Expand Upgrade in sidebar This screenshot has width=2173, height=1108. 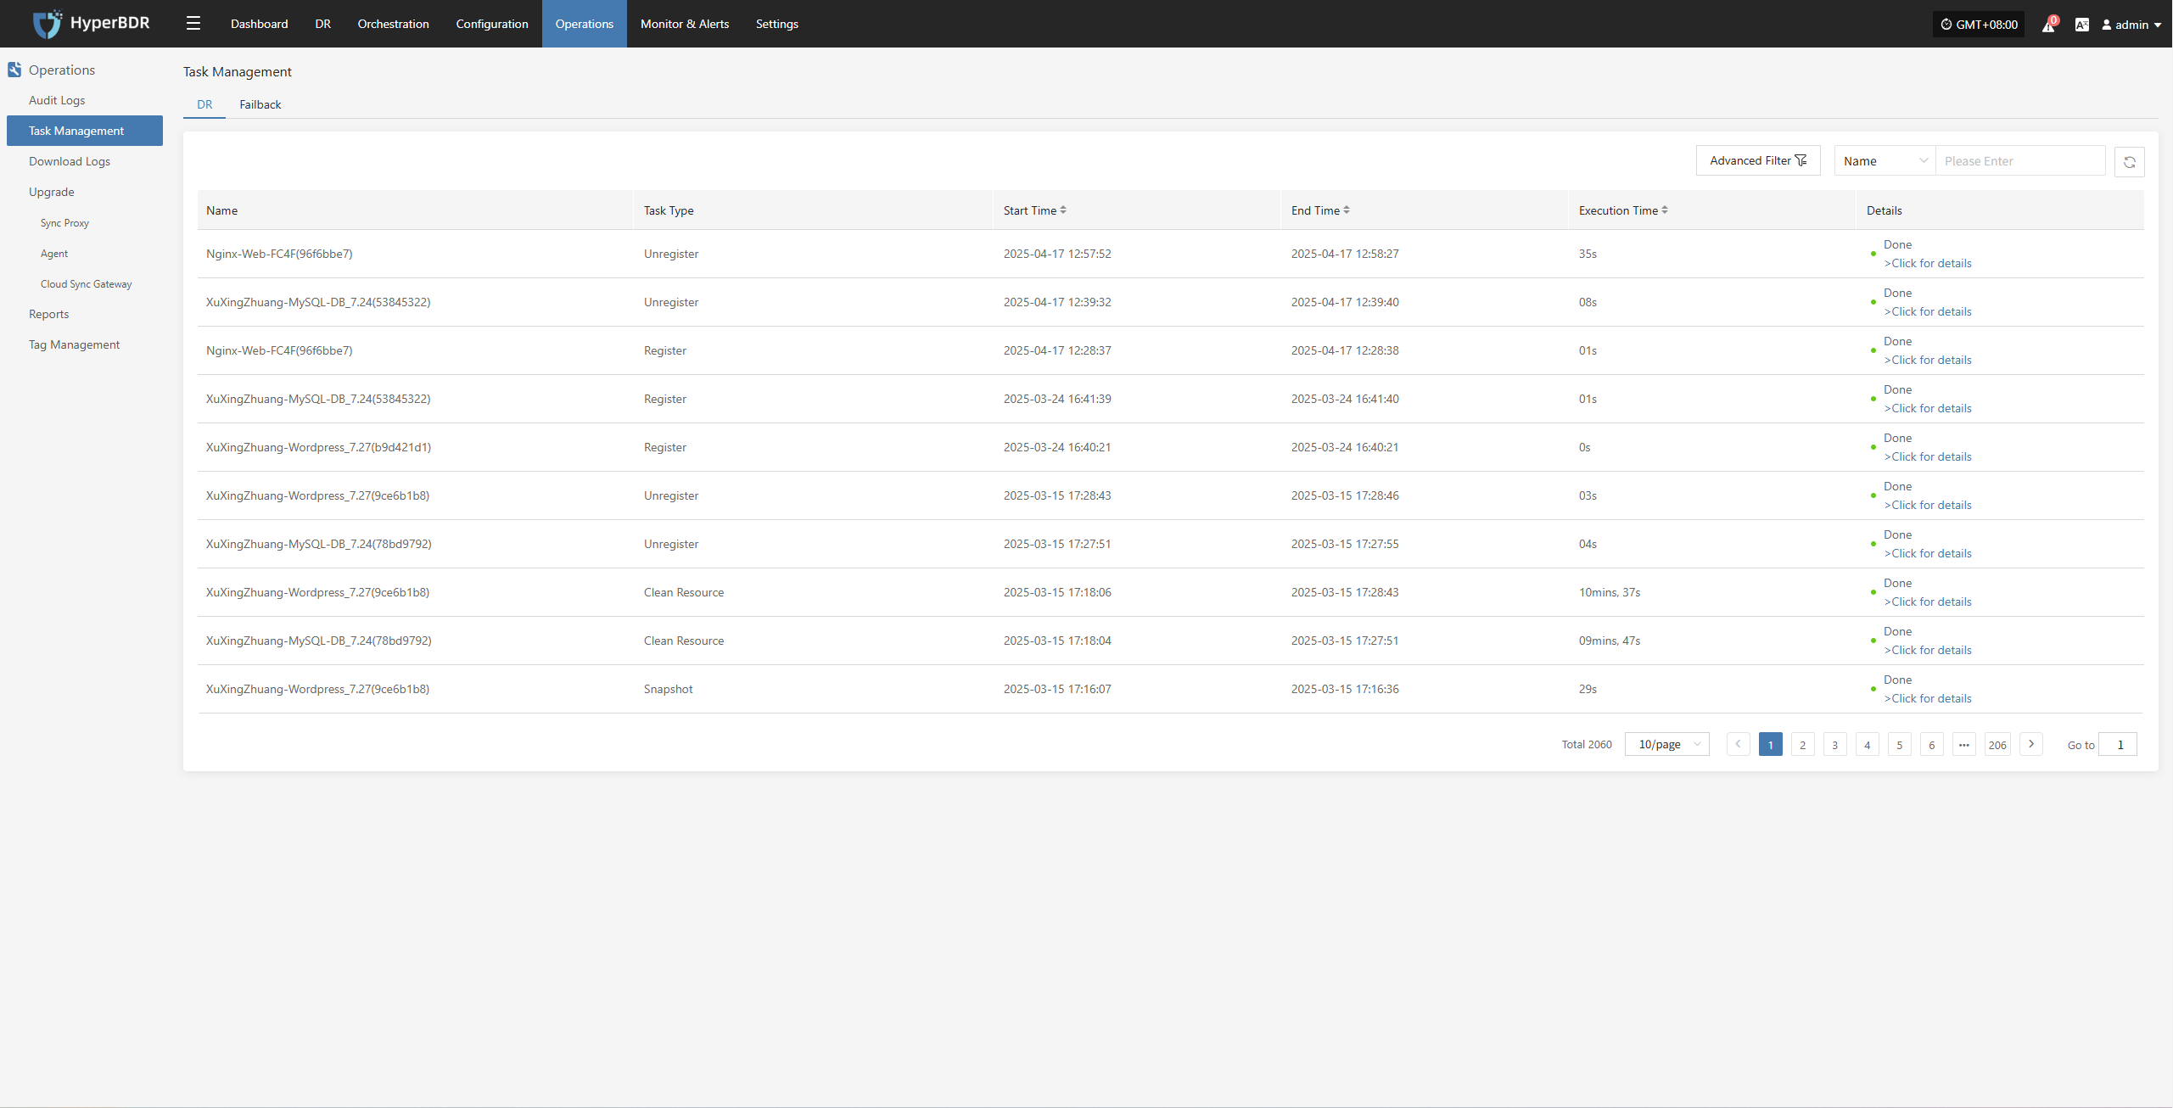point(52,192)
